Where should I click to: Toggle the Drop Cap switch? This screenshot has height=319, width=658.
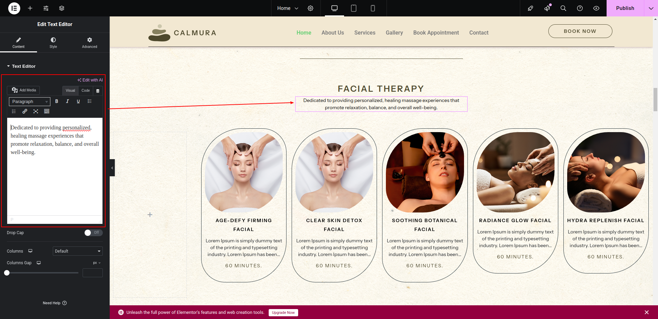tap(93, 233)
